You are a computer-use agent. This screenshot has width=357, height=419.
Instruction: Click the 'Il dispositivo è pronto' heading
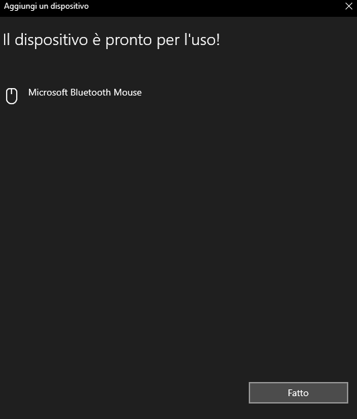[x=111, y=40]
